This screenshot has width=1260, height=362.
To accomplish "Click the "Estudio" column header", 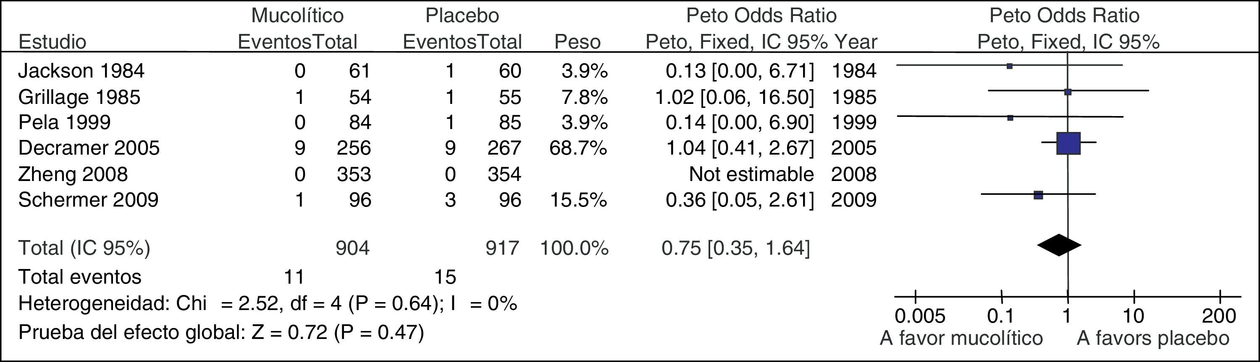I will pyautogui.click(x=52, y=42).
